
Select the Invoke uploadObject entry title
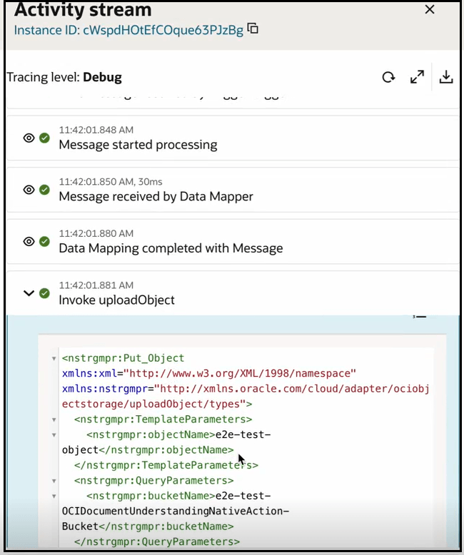(116, 300)
